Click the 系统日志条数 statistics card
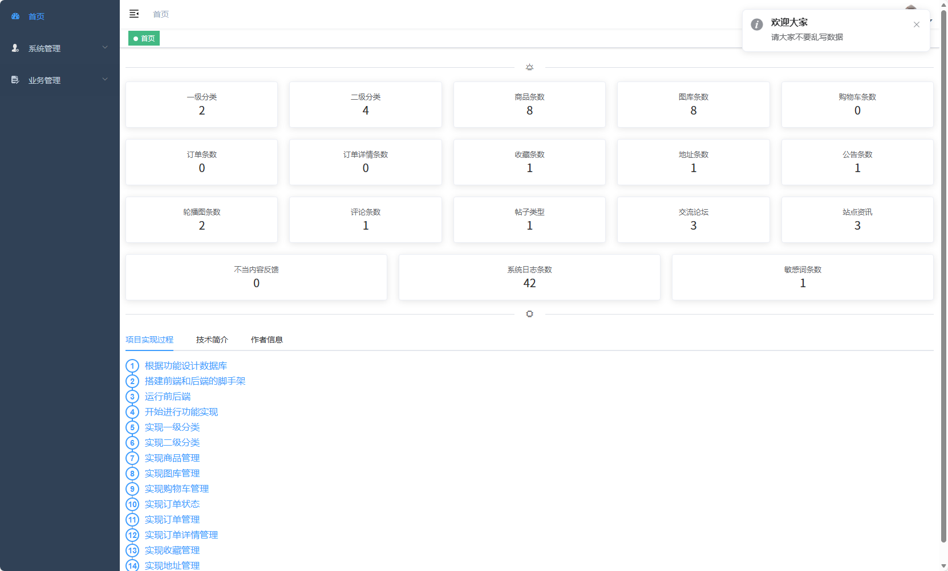Viewport: 948px width, 571px height. 529,277
